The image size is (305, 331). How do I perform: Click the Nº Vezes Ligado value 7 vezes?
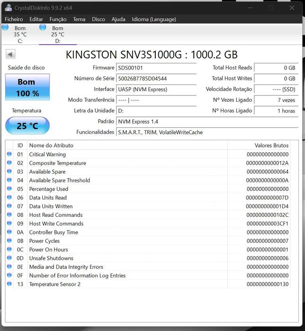[x=276, y=100]
